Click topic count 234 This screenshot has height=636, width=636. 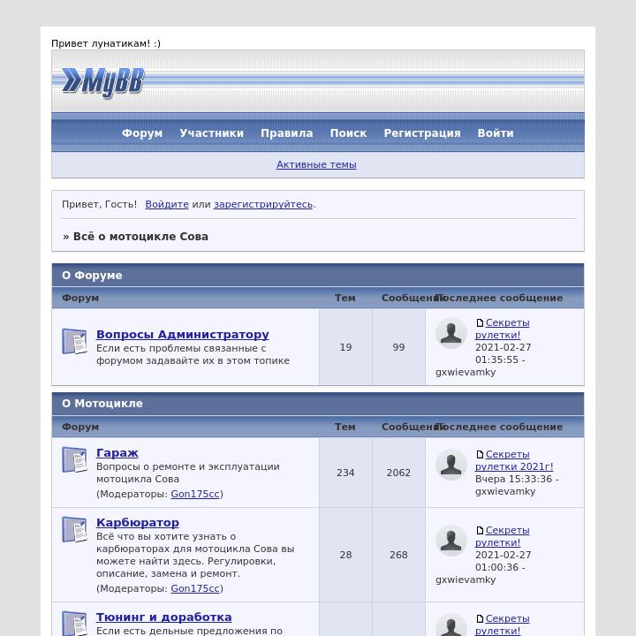pyautogui.click(x=345, y=473)
